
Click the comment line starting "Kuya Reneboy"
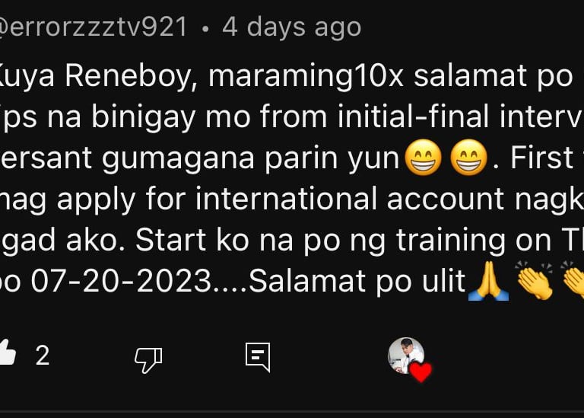coord(286,77)
